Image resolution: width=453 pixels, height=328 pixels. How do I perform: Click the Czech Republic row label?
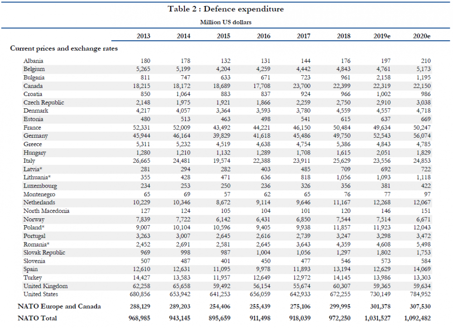click(x=44, y=102)
